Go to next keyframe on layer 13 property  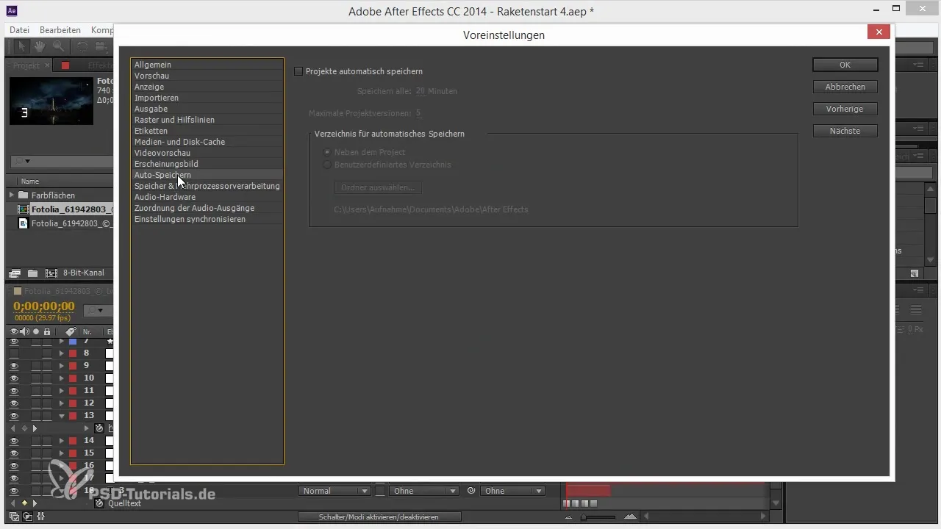pyautogui.click(x=35, y=428)
